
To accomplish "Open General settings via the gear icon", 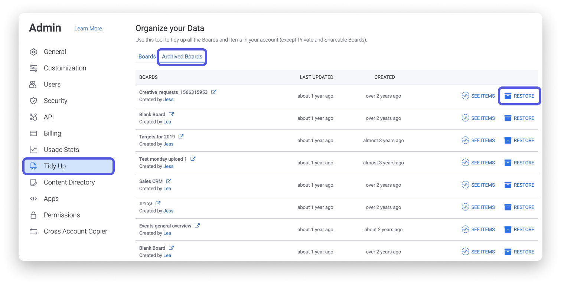I will (33, 52).
